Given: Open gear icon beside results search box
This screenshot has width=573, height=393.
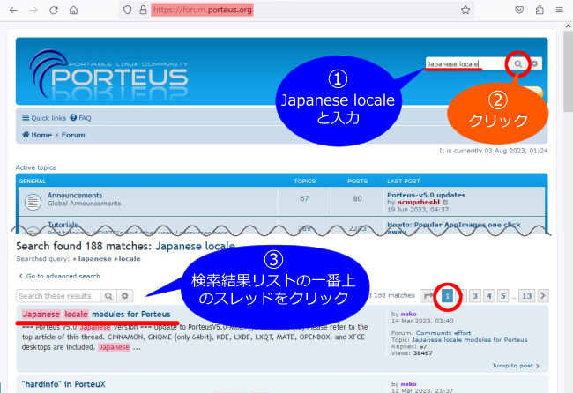Looking at the screenshot, I should click(125, 296).
